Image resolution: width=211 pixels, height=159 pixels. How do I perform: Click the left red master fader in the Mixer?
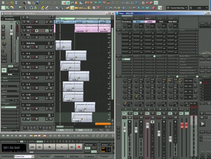(x=182, y=126)
